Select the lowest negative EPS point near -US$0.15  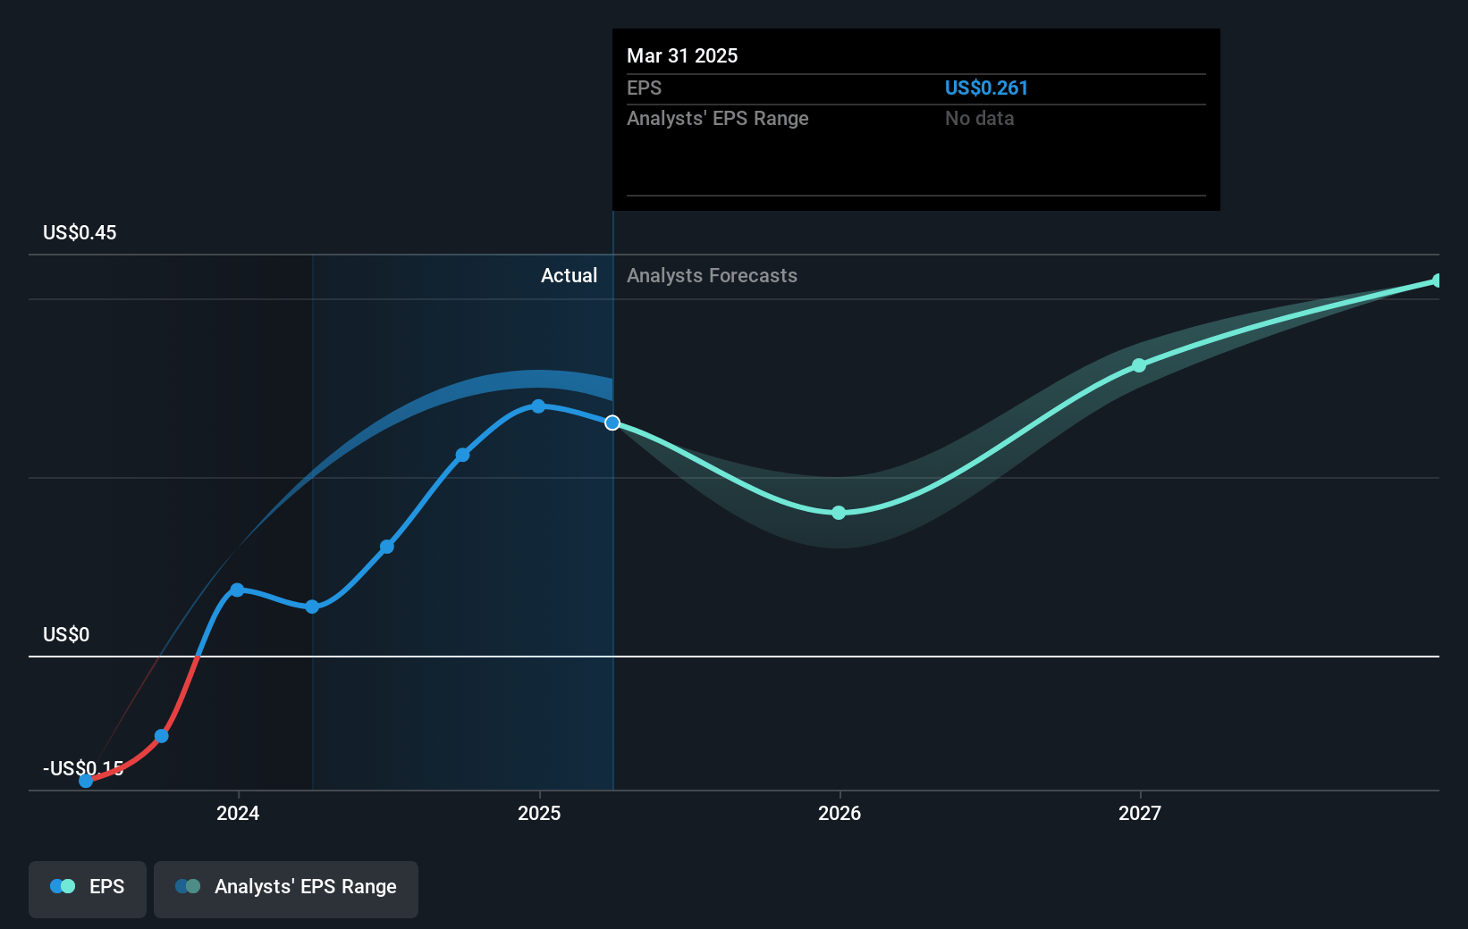[86, 781]
